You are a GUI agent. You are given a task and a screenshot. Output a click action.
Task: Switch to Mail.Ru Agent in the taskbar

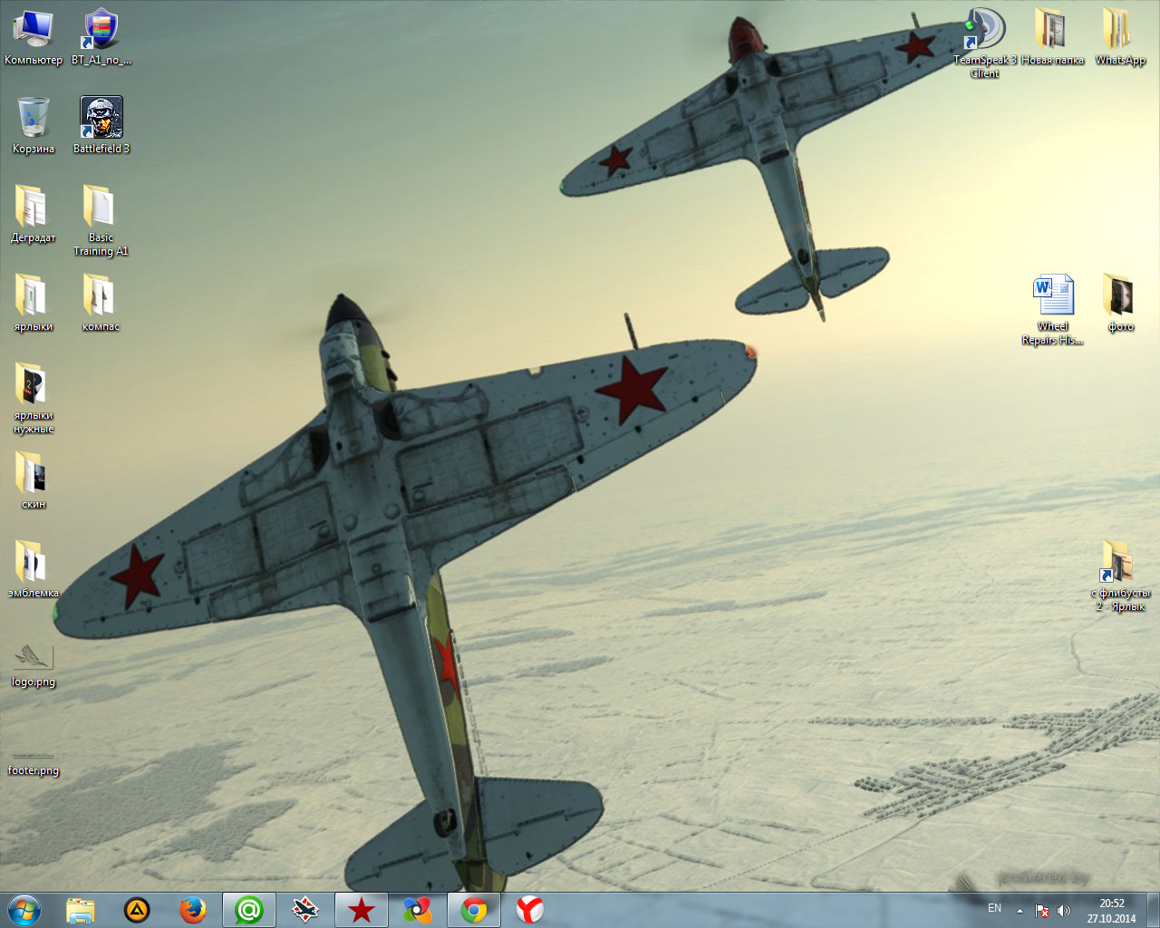(249, 910)
